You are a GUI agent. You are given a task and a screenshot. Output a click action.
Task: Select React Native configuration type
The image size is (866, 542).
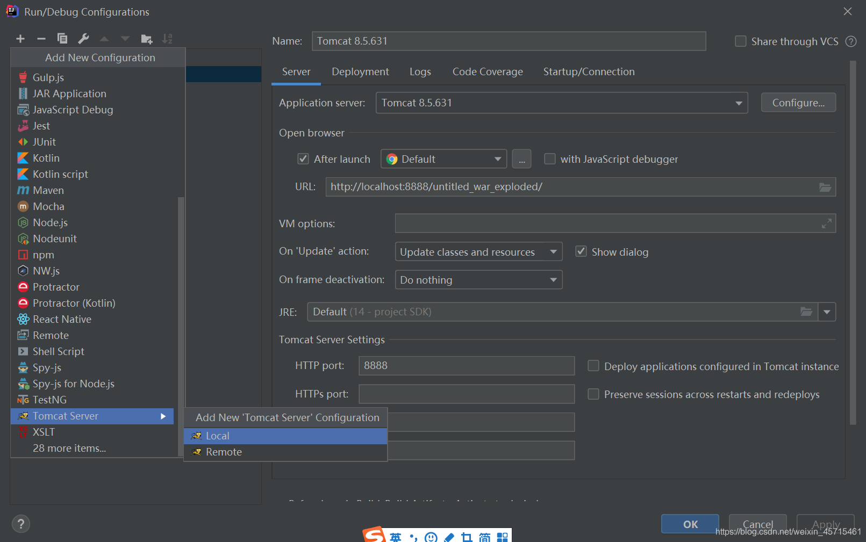tap(92, 319)
